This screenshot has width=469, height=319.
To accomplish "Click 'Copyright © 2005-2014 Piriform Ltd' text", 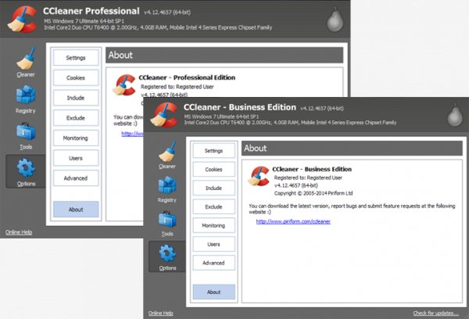I will (x=313, y=193).
